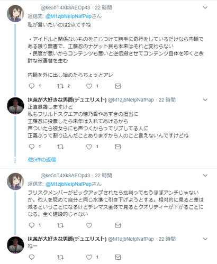Open @M1zjbNeIpNafPap mention in first tweet
Viewport: 217px width, 264px height.
click(x=68, y=16)
